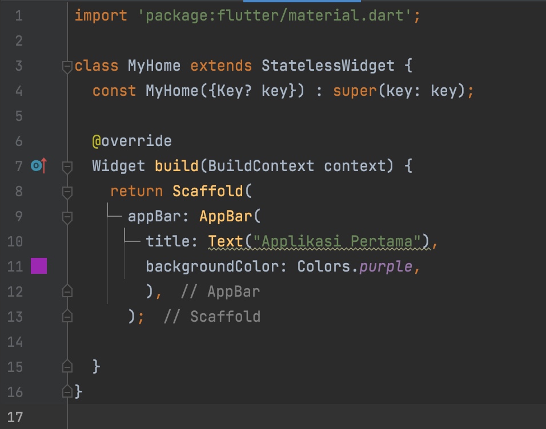Click the import keyword on line 1
This screenshot has height=429, width=546.
(101, 15)
